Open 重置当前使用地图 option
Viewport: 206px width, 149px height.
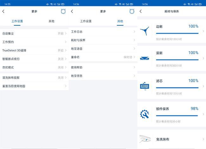(34, 86)
